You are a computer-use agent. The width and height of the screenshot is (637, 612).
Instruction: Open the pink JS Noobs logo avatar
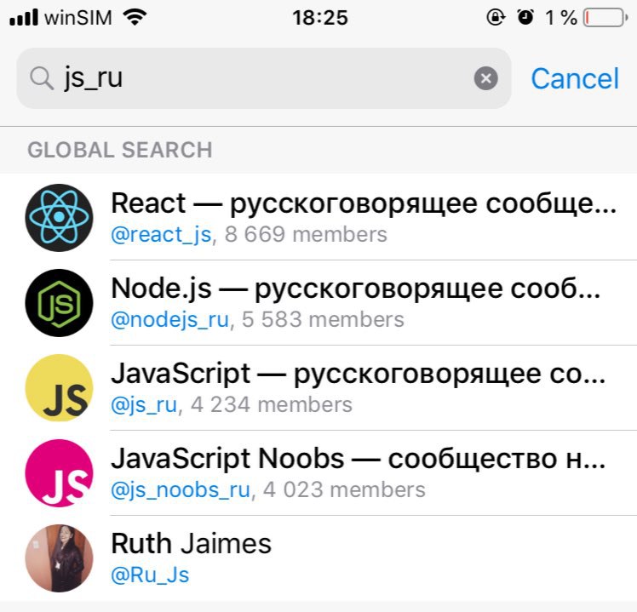tap(59, 473)
